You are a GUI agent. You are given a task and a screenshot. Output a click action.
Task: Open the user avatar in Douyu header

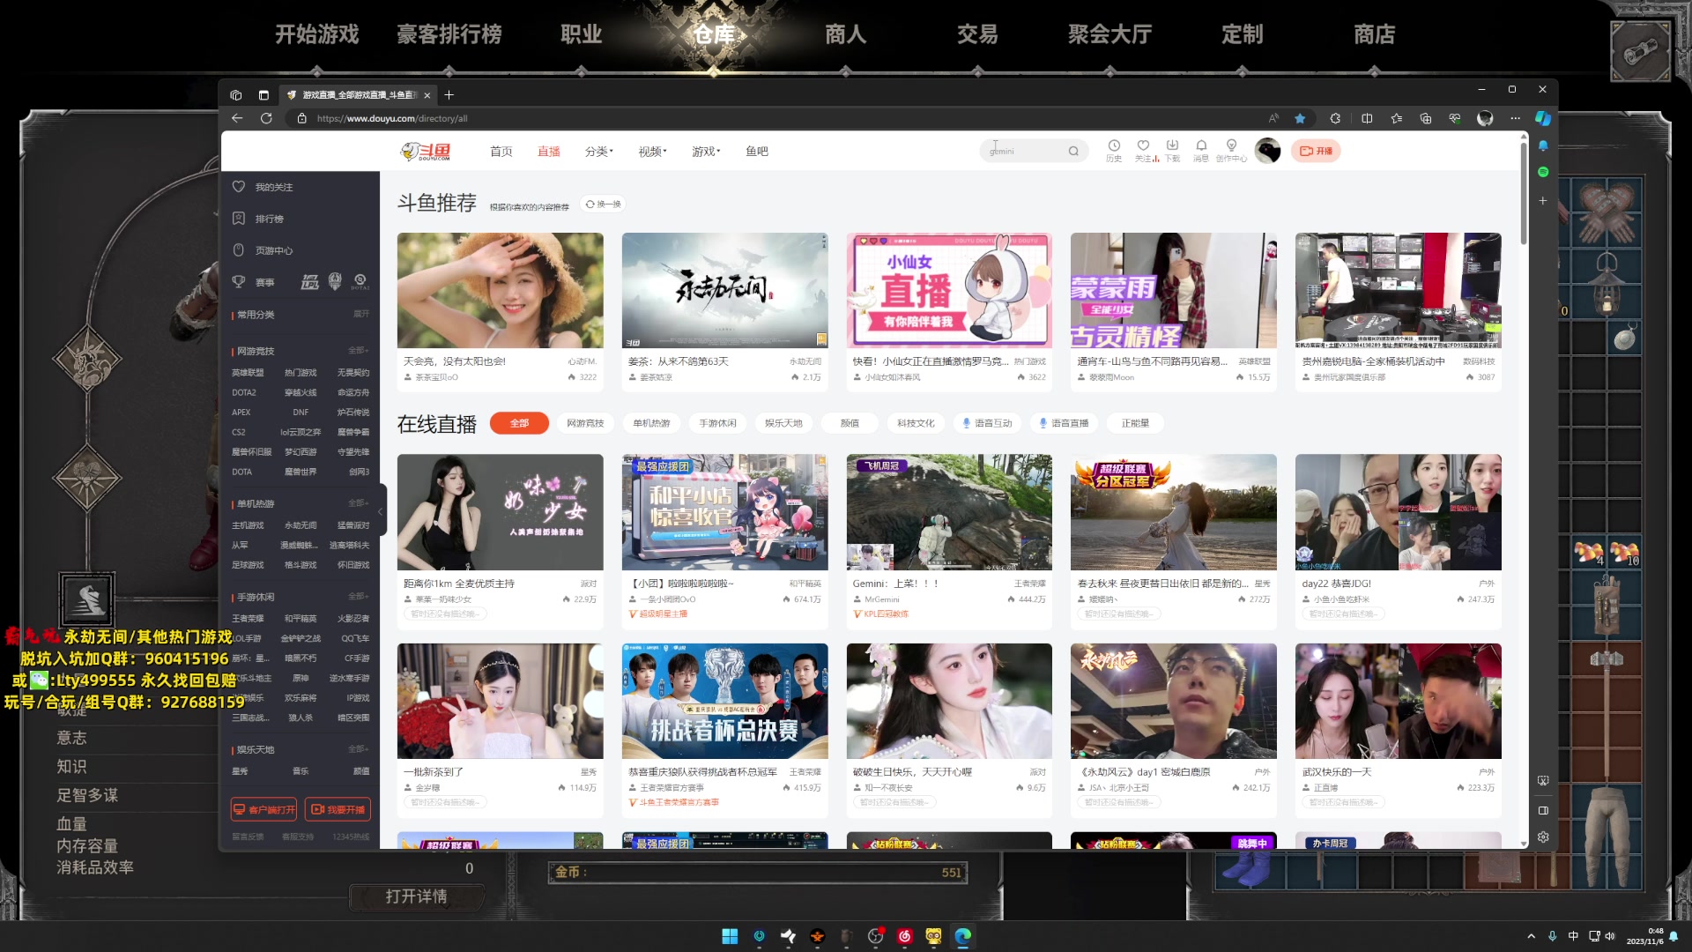point(1267,152)
